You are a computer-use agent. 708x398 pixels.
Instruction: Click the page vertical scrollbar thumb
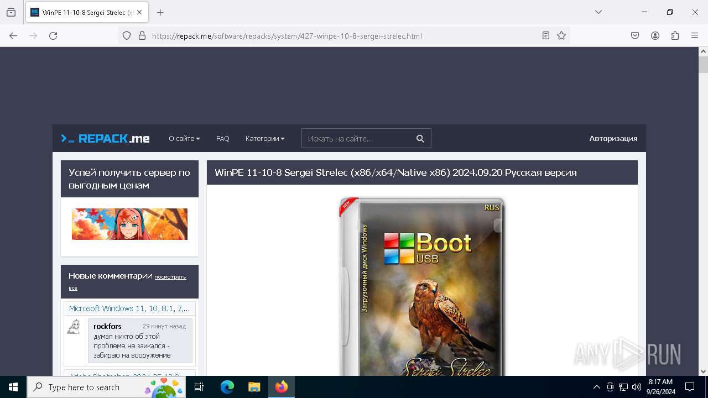click(x=703, y=64)
